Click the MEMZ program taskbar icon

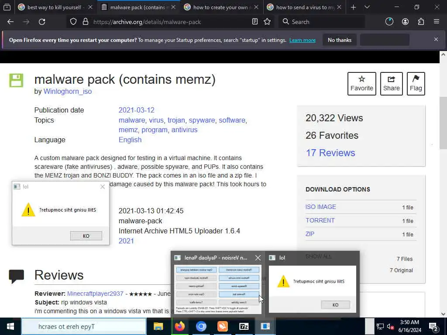265,326
